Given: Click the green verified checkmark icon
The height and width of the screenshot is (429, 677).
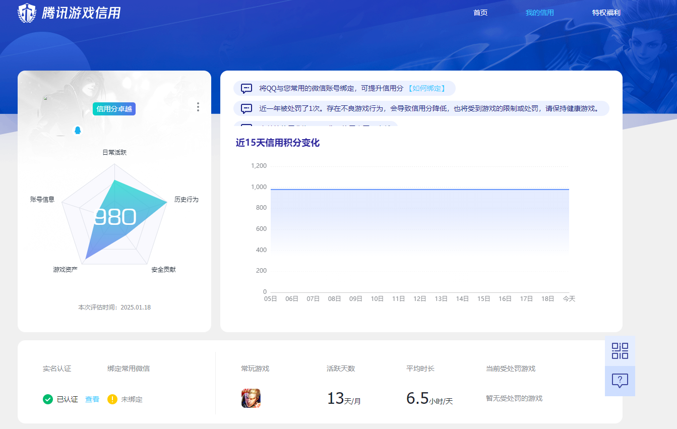Looking at the screenshot, I should pos(48,399).
